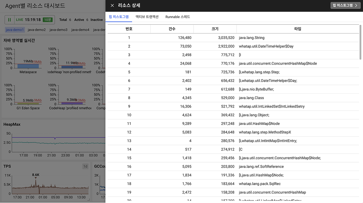363x203 pixels.
Task: Click the 1d badge on TPS chart
Action: click(x=85, y=166)
